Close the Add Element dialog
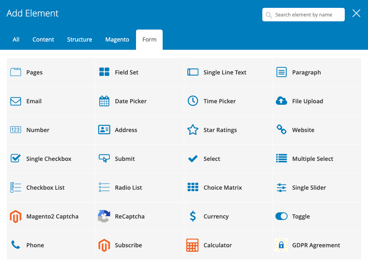 [x=356, y=13]
